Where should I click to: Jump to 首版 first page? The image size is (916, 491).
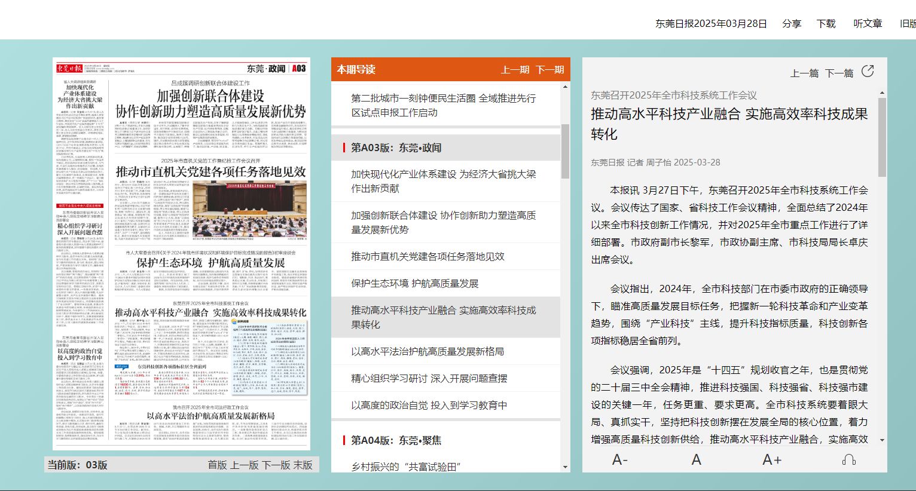pos(217,465)
